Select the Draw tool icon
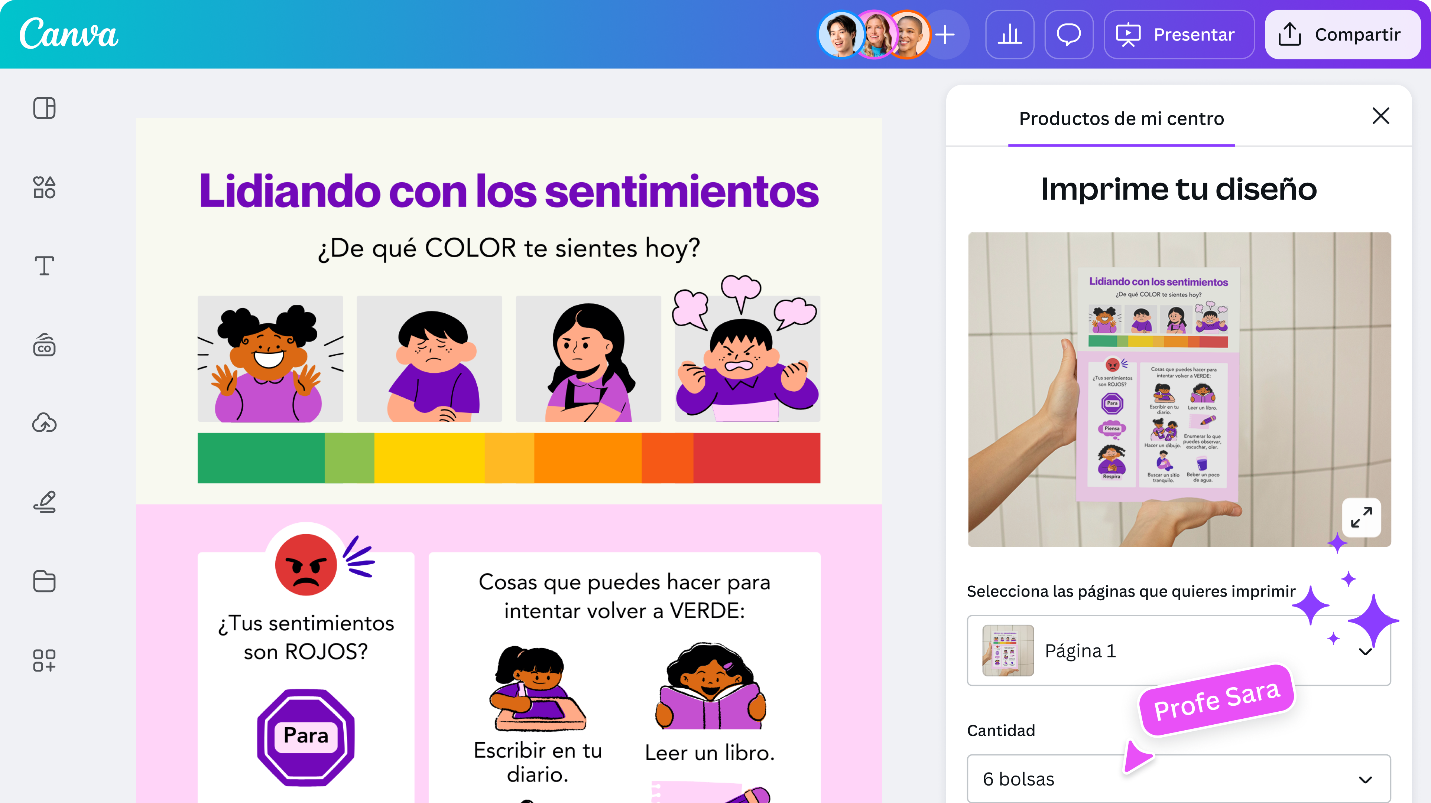1431x803 pixels. click(45, 502)
